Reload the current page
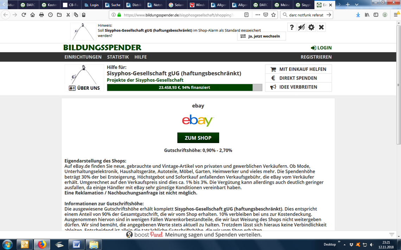This screenshot has width=401, height=250. 24,15
